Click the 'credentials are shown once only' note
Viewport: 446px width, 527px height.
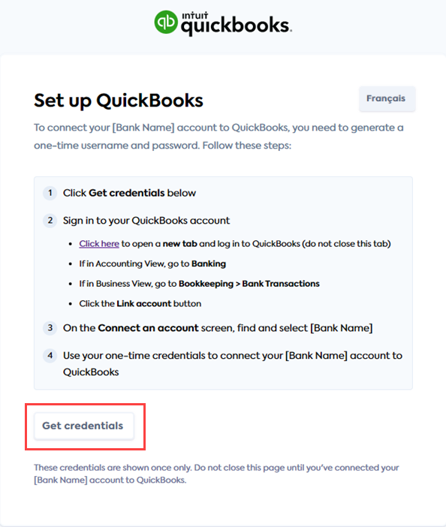tap(216, 474)
